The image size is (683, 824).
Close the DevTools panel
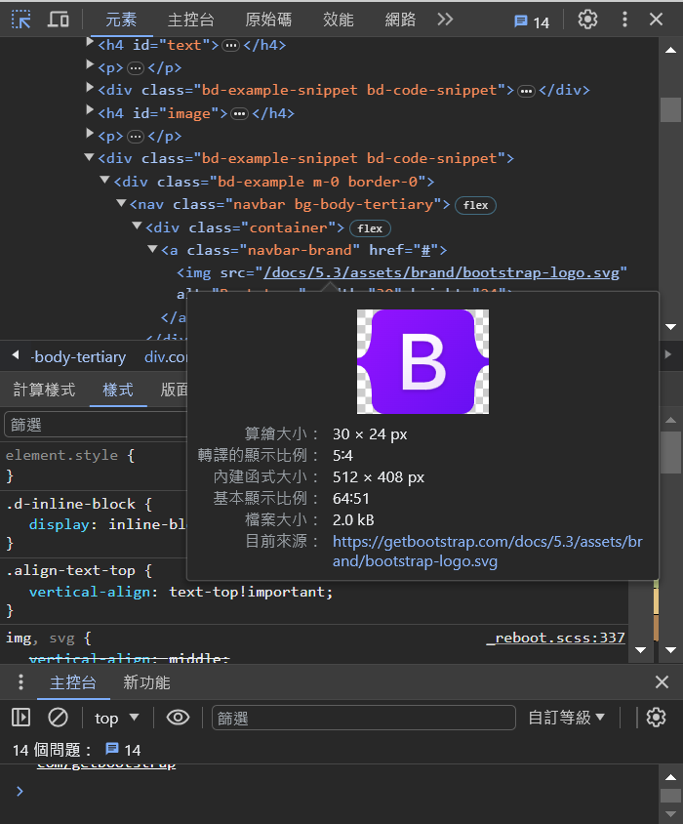[x=657, y=20]
